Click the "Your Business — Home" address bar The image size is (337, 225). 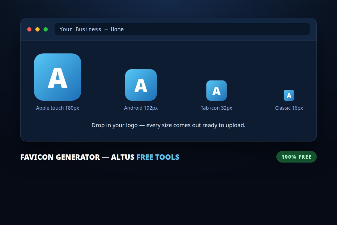tap(182, 29)
